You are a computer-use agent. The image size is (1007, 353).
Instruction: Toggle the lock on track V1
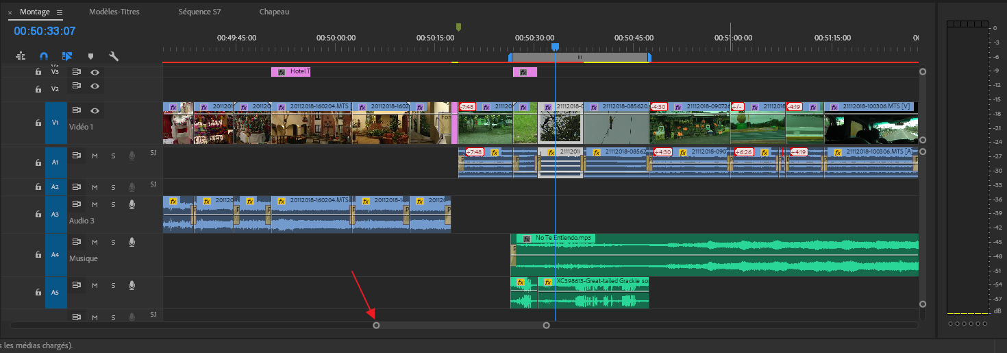pos(38,123)
